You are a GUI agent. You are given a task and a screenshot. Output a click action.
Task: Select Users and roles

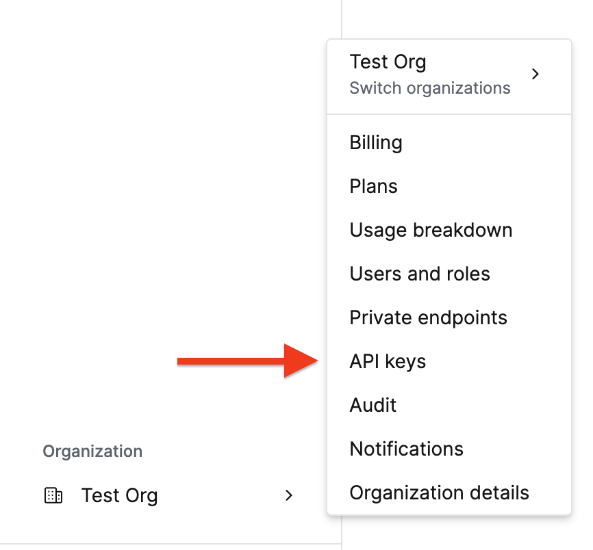click(420, 274)
